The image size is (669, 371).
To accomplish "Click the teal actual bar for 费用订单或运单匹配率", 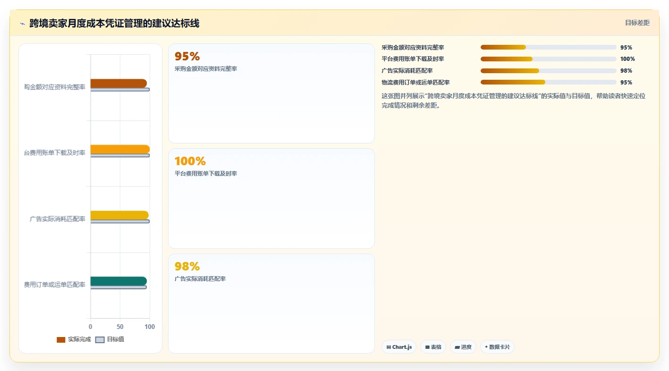I will tap(119, 281).
